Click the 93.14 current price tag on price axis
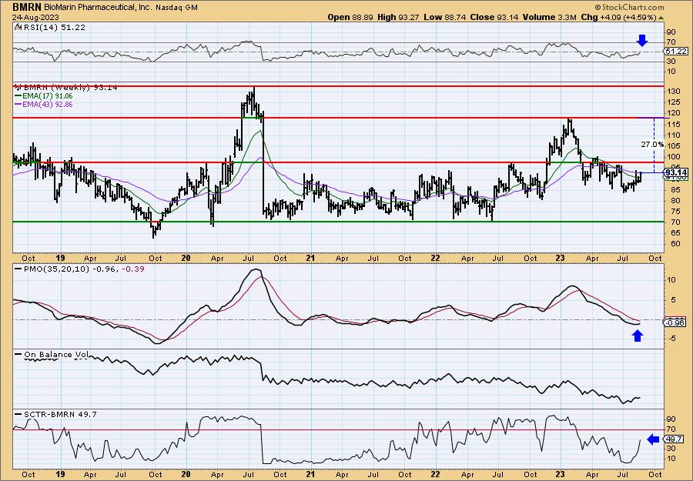Image resolution: width=693 pixels, height=481 pixels. pyautogui.click(x=676, y=172)
